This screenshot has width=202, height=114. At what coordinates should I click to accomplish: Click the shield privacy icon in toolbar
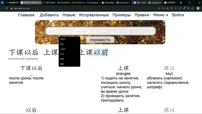click(x=172, y=8)
